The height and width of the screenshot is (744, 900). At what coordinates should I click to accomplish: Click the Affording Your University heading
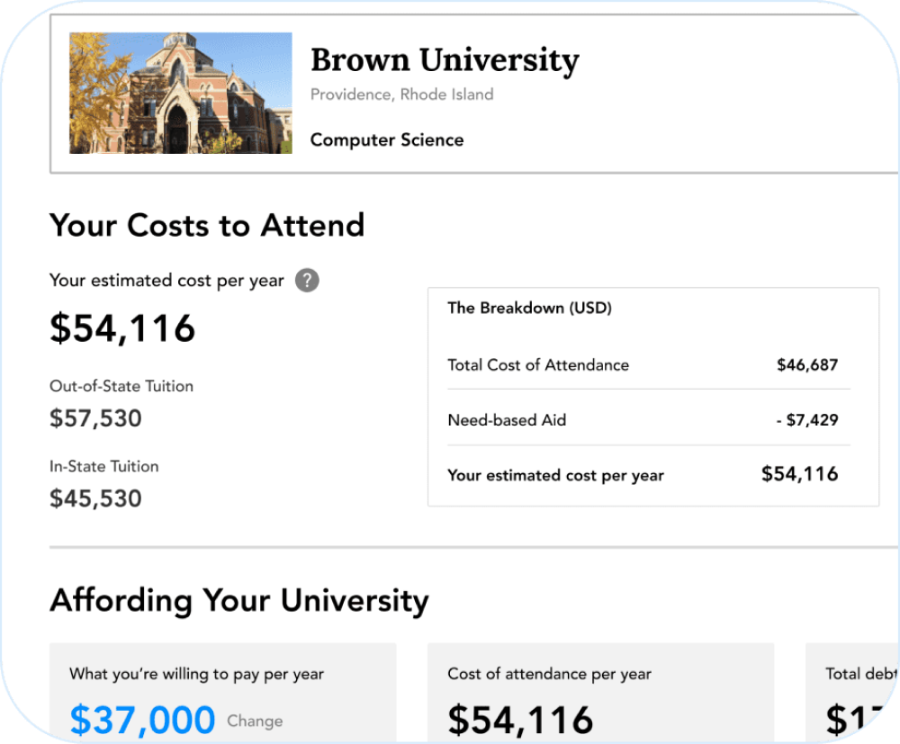(x=239, y=600)
